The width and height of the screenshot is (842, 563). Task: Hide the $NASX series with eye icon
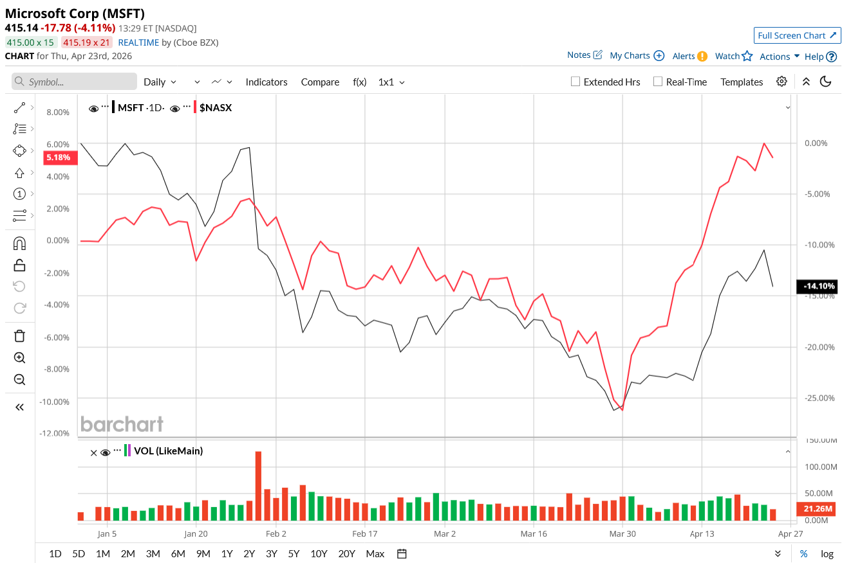click(174, 109)
